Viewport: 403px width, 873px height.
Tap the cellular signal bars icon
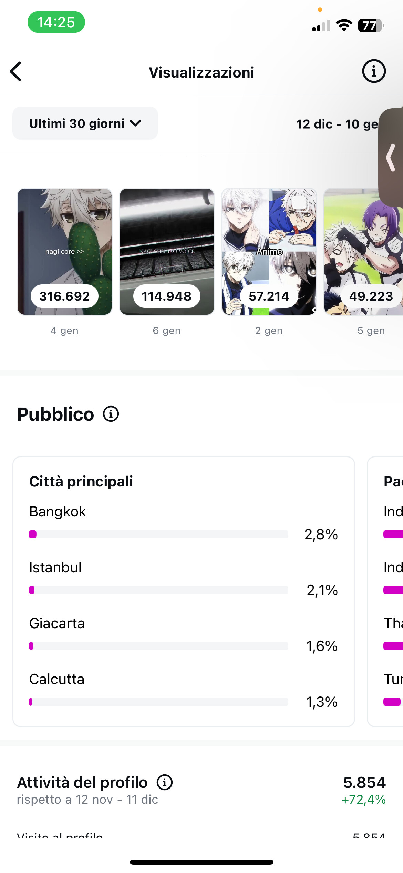click(321, 26)
